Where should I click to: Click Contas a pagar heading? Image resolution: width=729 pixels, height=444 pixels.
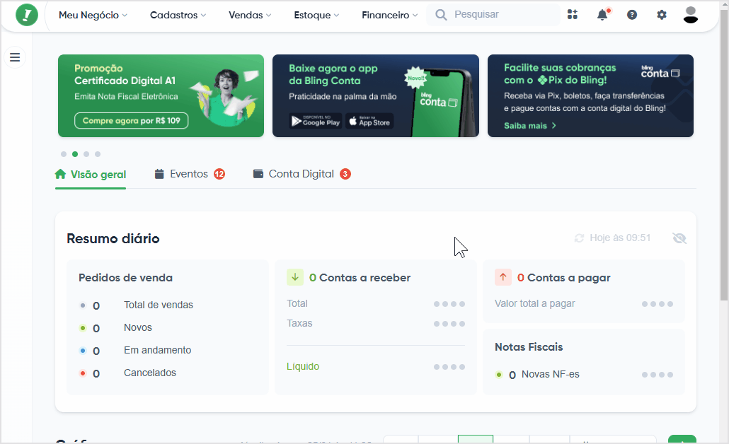point(564,278)
